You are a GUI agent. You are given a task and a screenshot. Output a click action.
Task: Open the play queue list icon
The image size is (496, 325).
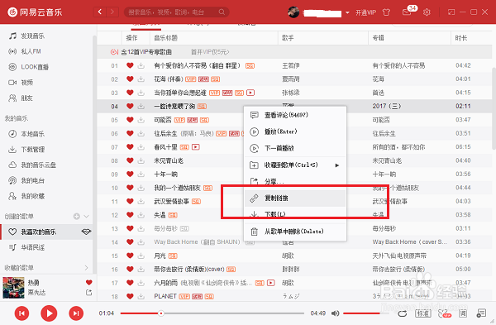pos(481,313)
